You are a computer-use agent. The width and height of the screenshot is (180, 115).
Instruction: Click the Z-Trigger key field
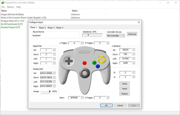click(100, 98)
